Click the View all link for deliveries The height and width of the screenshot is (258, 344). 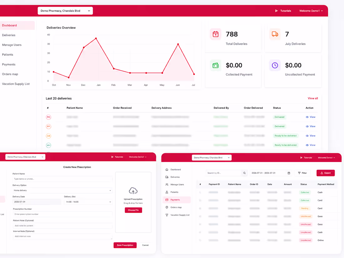(x=313, y=98)
